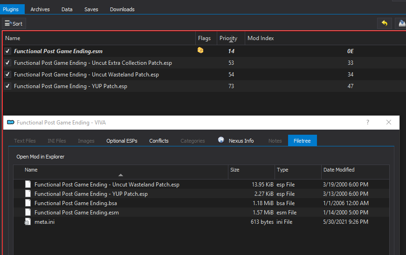The image size is (406, 255).
Task: Click the create backup icon at top right
Action: [x=401, y=23]
